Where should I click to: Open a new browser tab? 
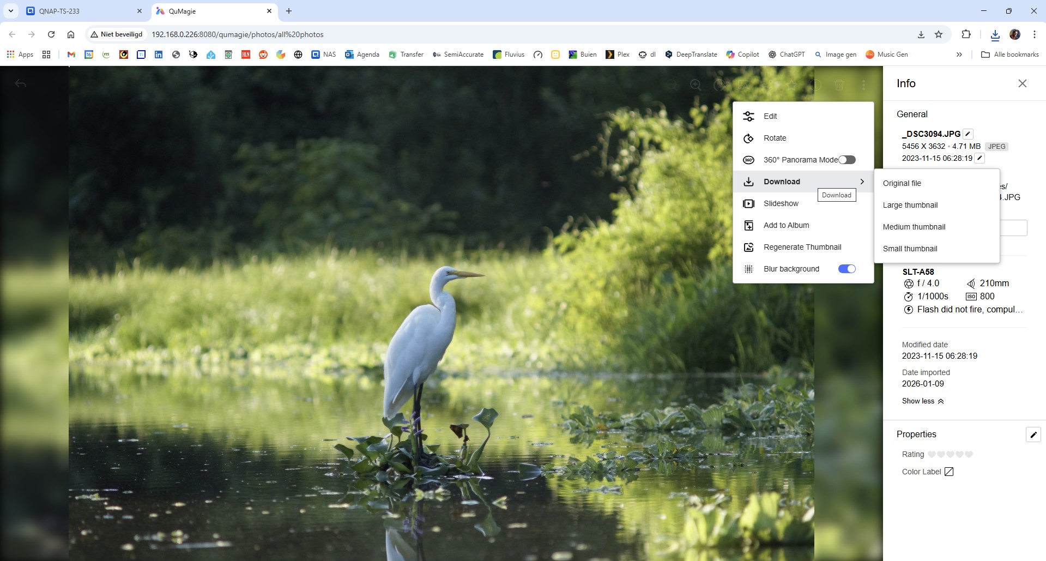[289, 11]
